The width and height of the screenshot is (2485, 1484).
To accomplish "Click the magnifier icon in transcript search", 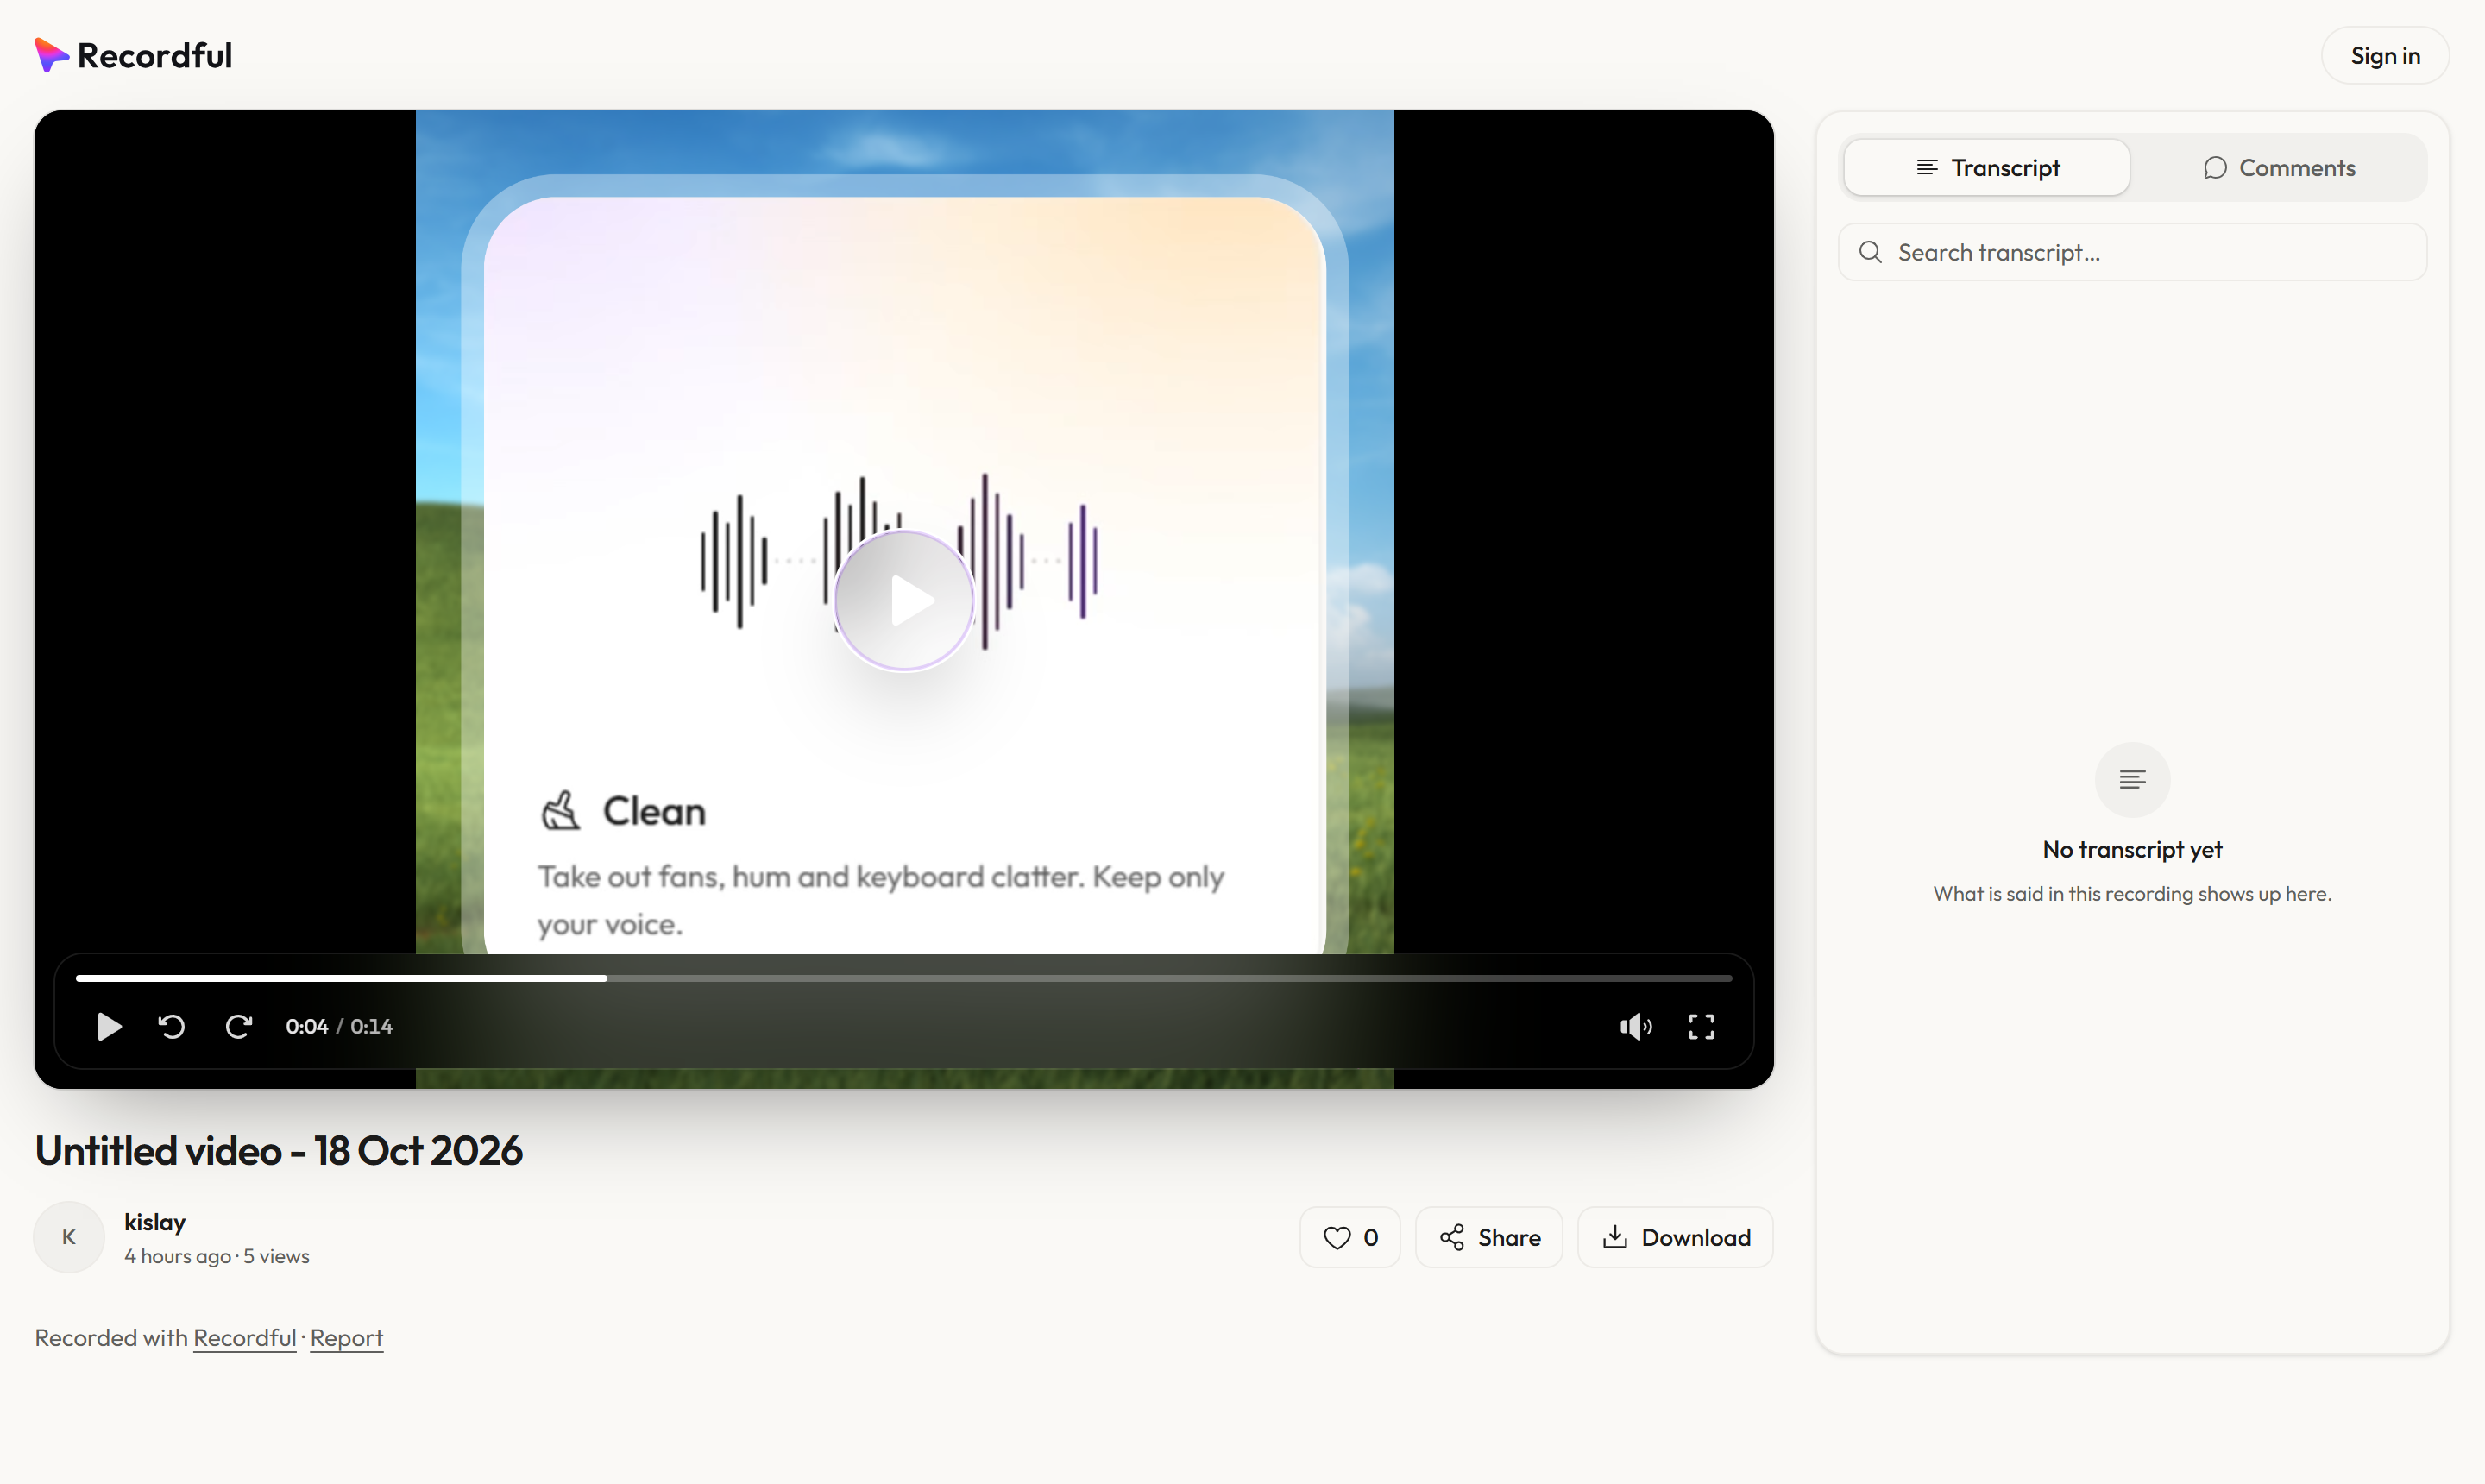I will pyautogui.click(x=1870, y=252).
